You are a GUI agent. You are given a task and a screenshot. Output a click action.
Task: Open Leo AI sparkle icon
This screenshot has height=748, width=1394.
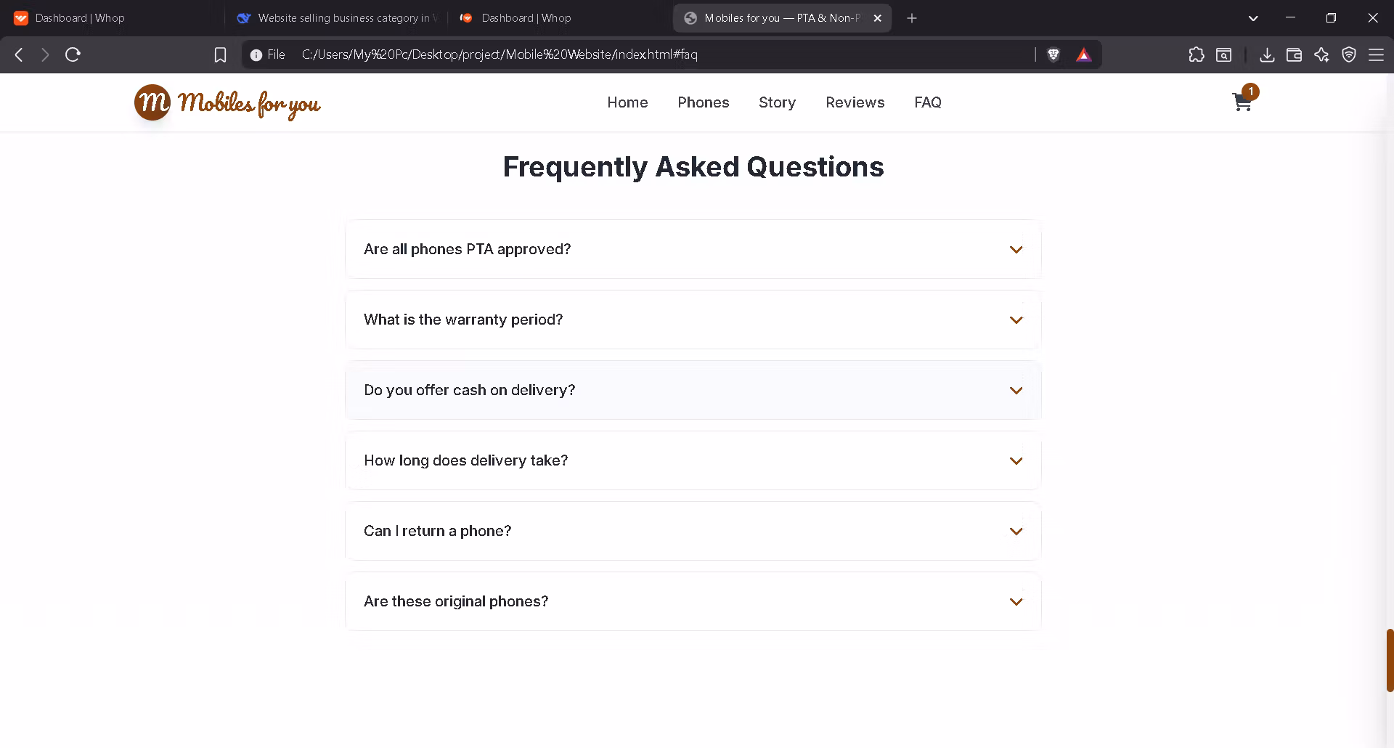(x=1321, y=54)
